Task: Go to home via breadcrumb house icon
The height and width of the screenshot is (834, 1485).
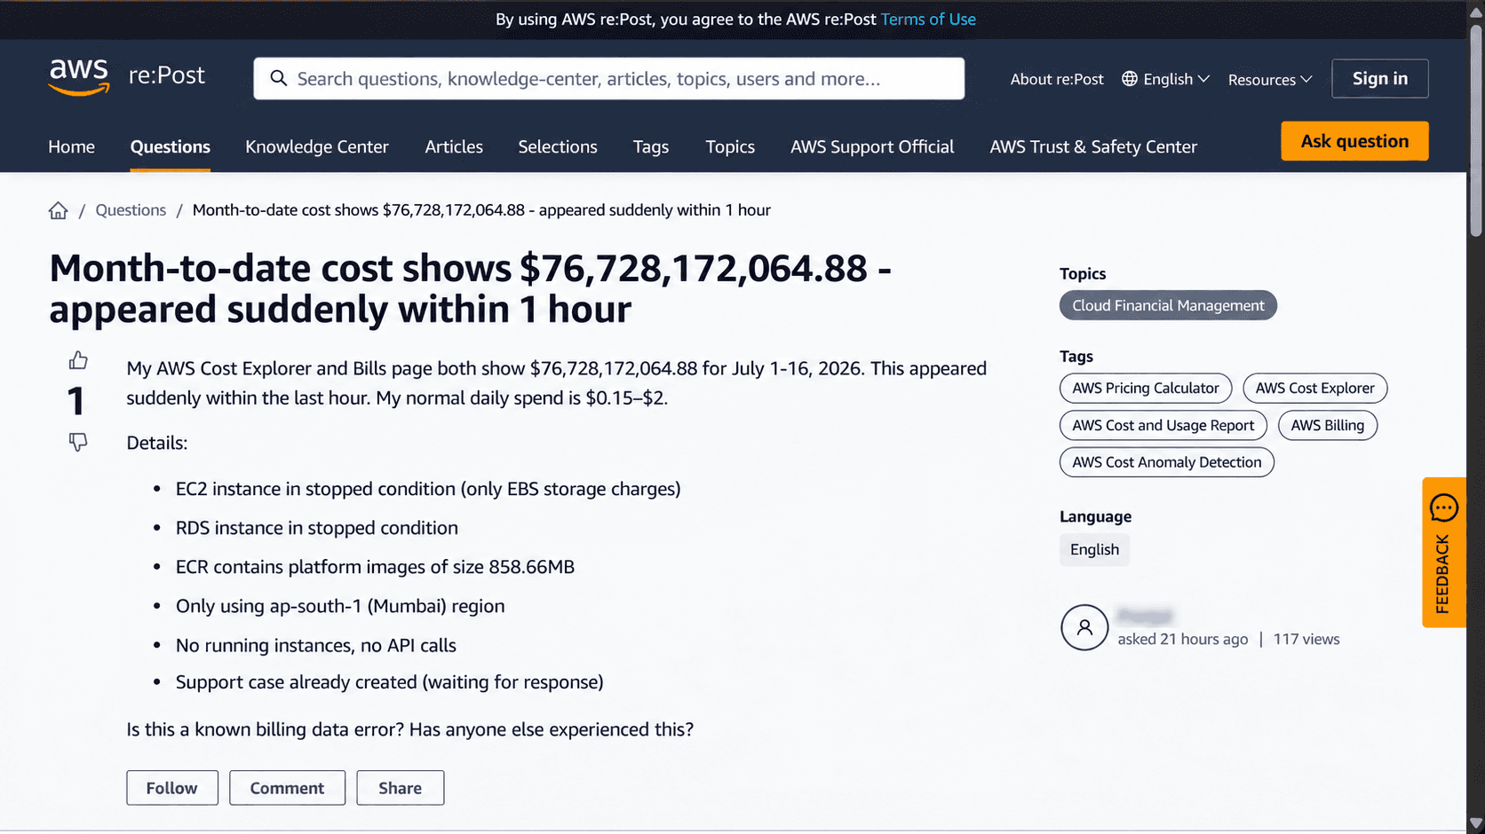Action: [58, 210]
